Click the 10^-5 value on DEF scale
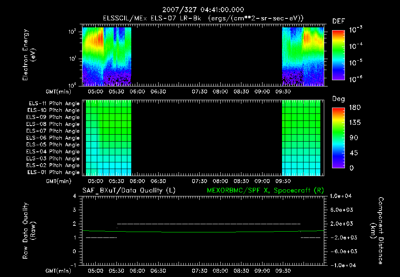 click(x=355, y=62)
